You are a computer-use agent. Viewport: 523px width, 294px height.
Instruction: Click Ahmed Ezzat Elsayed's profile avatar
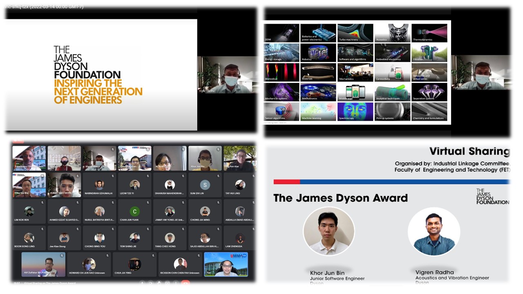point(64,212)
